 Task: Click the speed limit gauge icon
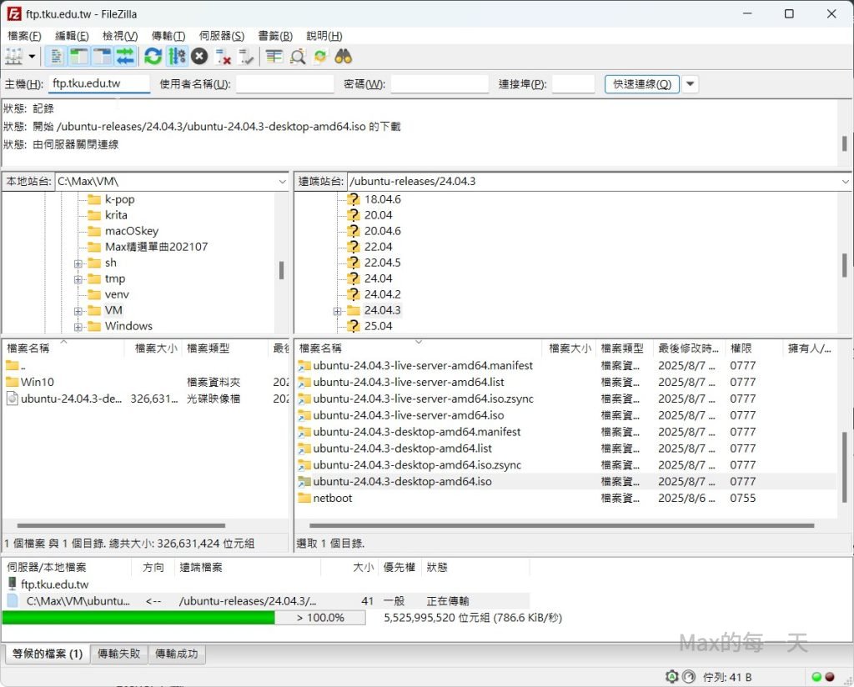click(689, 676)
